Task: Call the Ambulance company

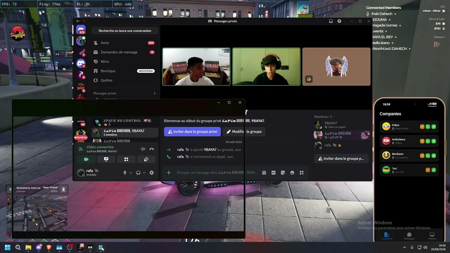Action: (x=428, y=141)
